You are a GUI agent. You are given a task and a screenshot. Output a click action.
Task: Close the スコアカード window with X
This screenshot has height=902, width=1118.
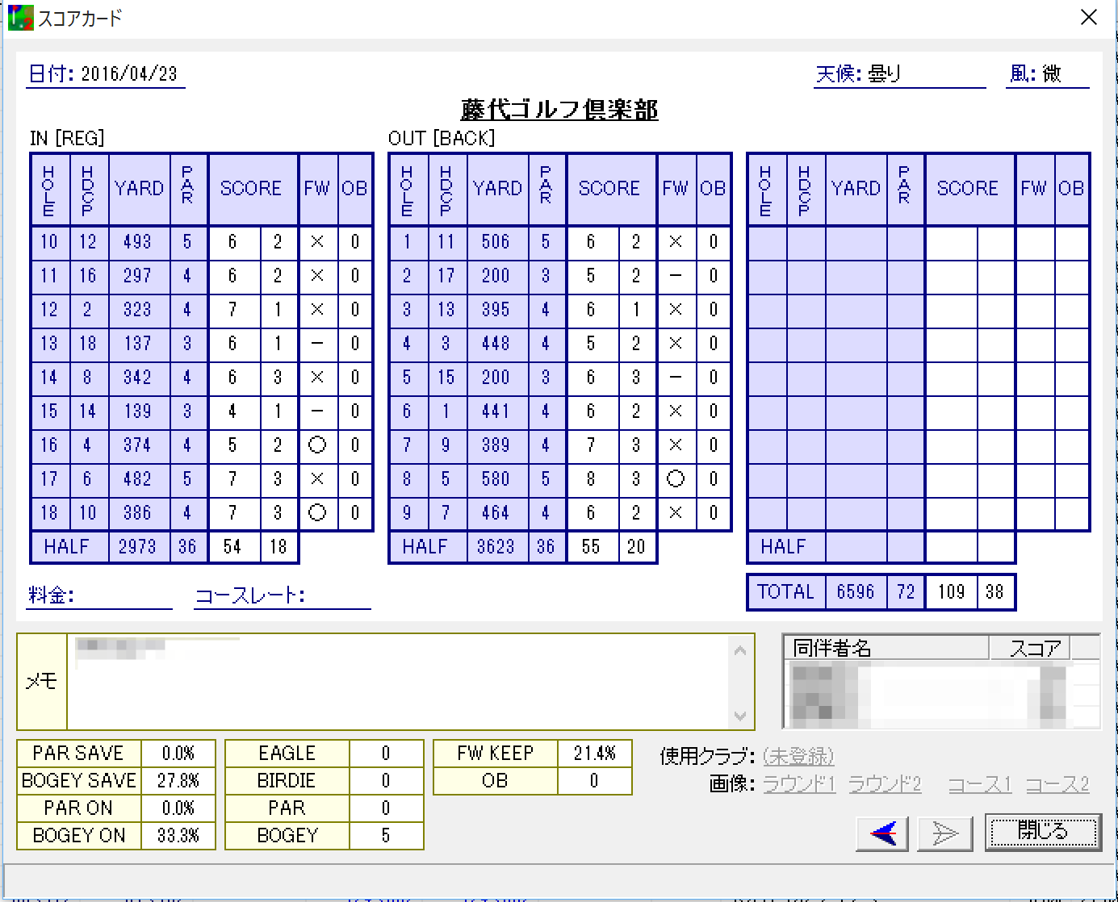pyautogui.click(x=1089, y=18)
